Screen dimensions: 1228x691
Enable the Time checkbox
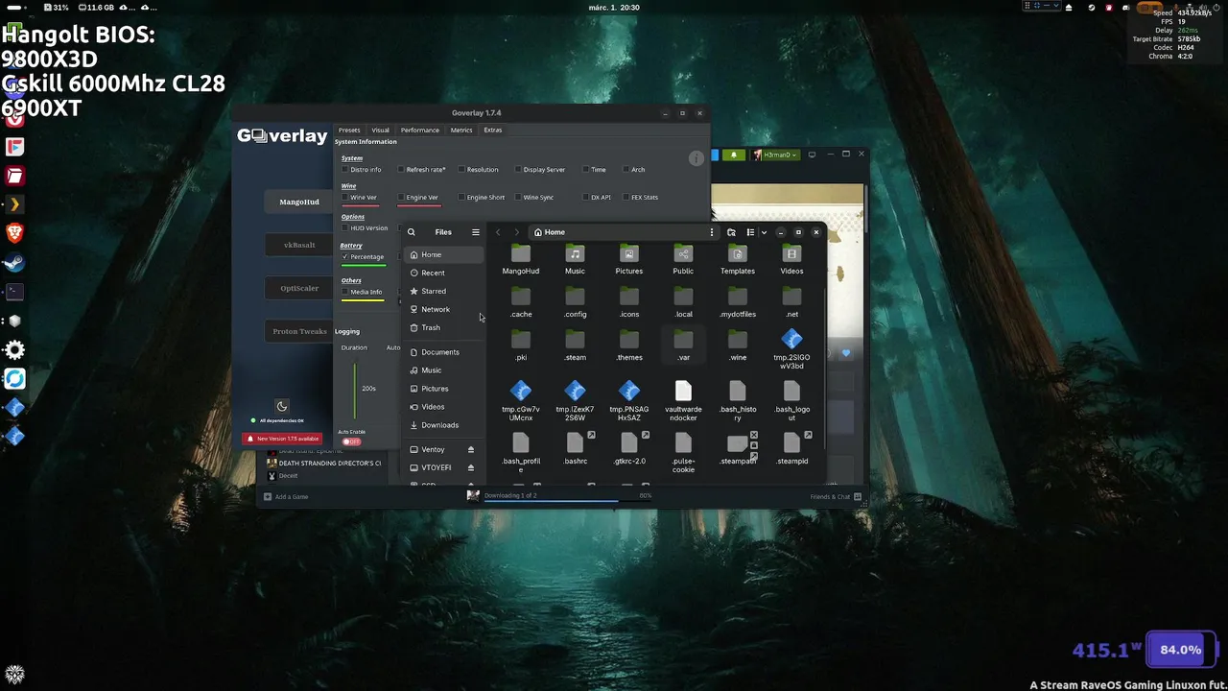point(586,170)
